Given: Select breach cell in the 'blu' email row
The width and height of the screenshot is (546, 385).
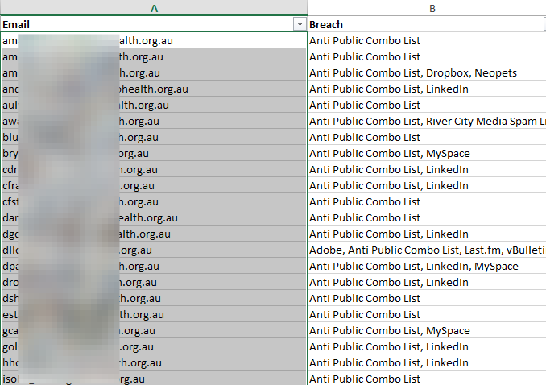Looking at the screenshot, I should 427,137.
